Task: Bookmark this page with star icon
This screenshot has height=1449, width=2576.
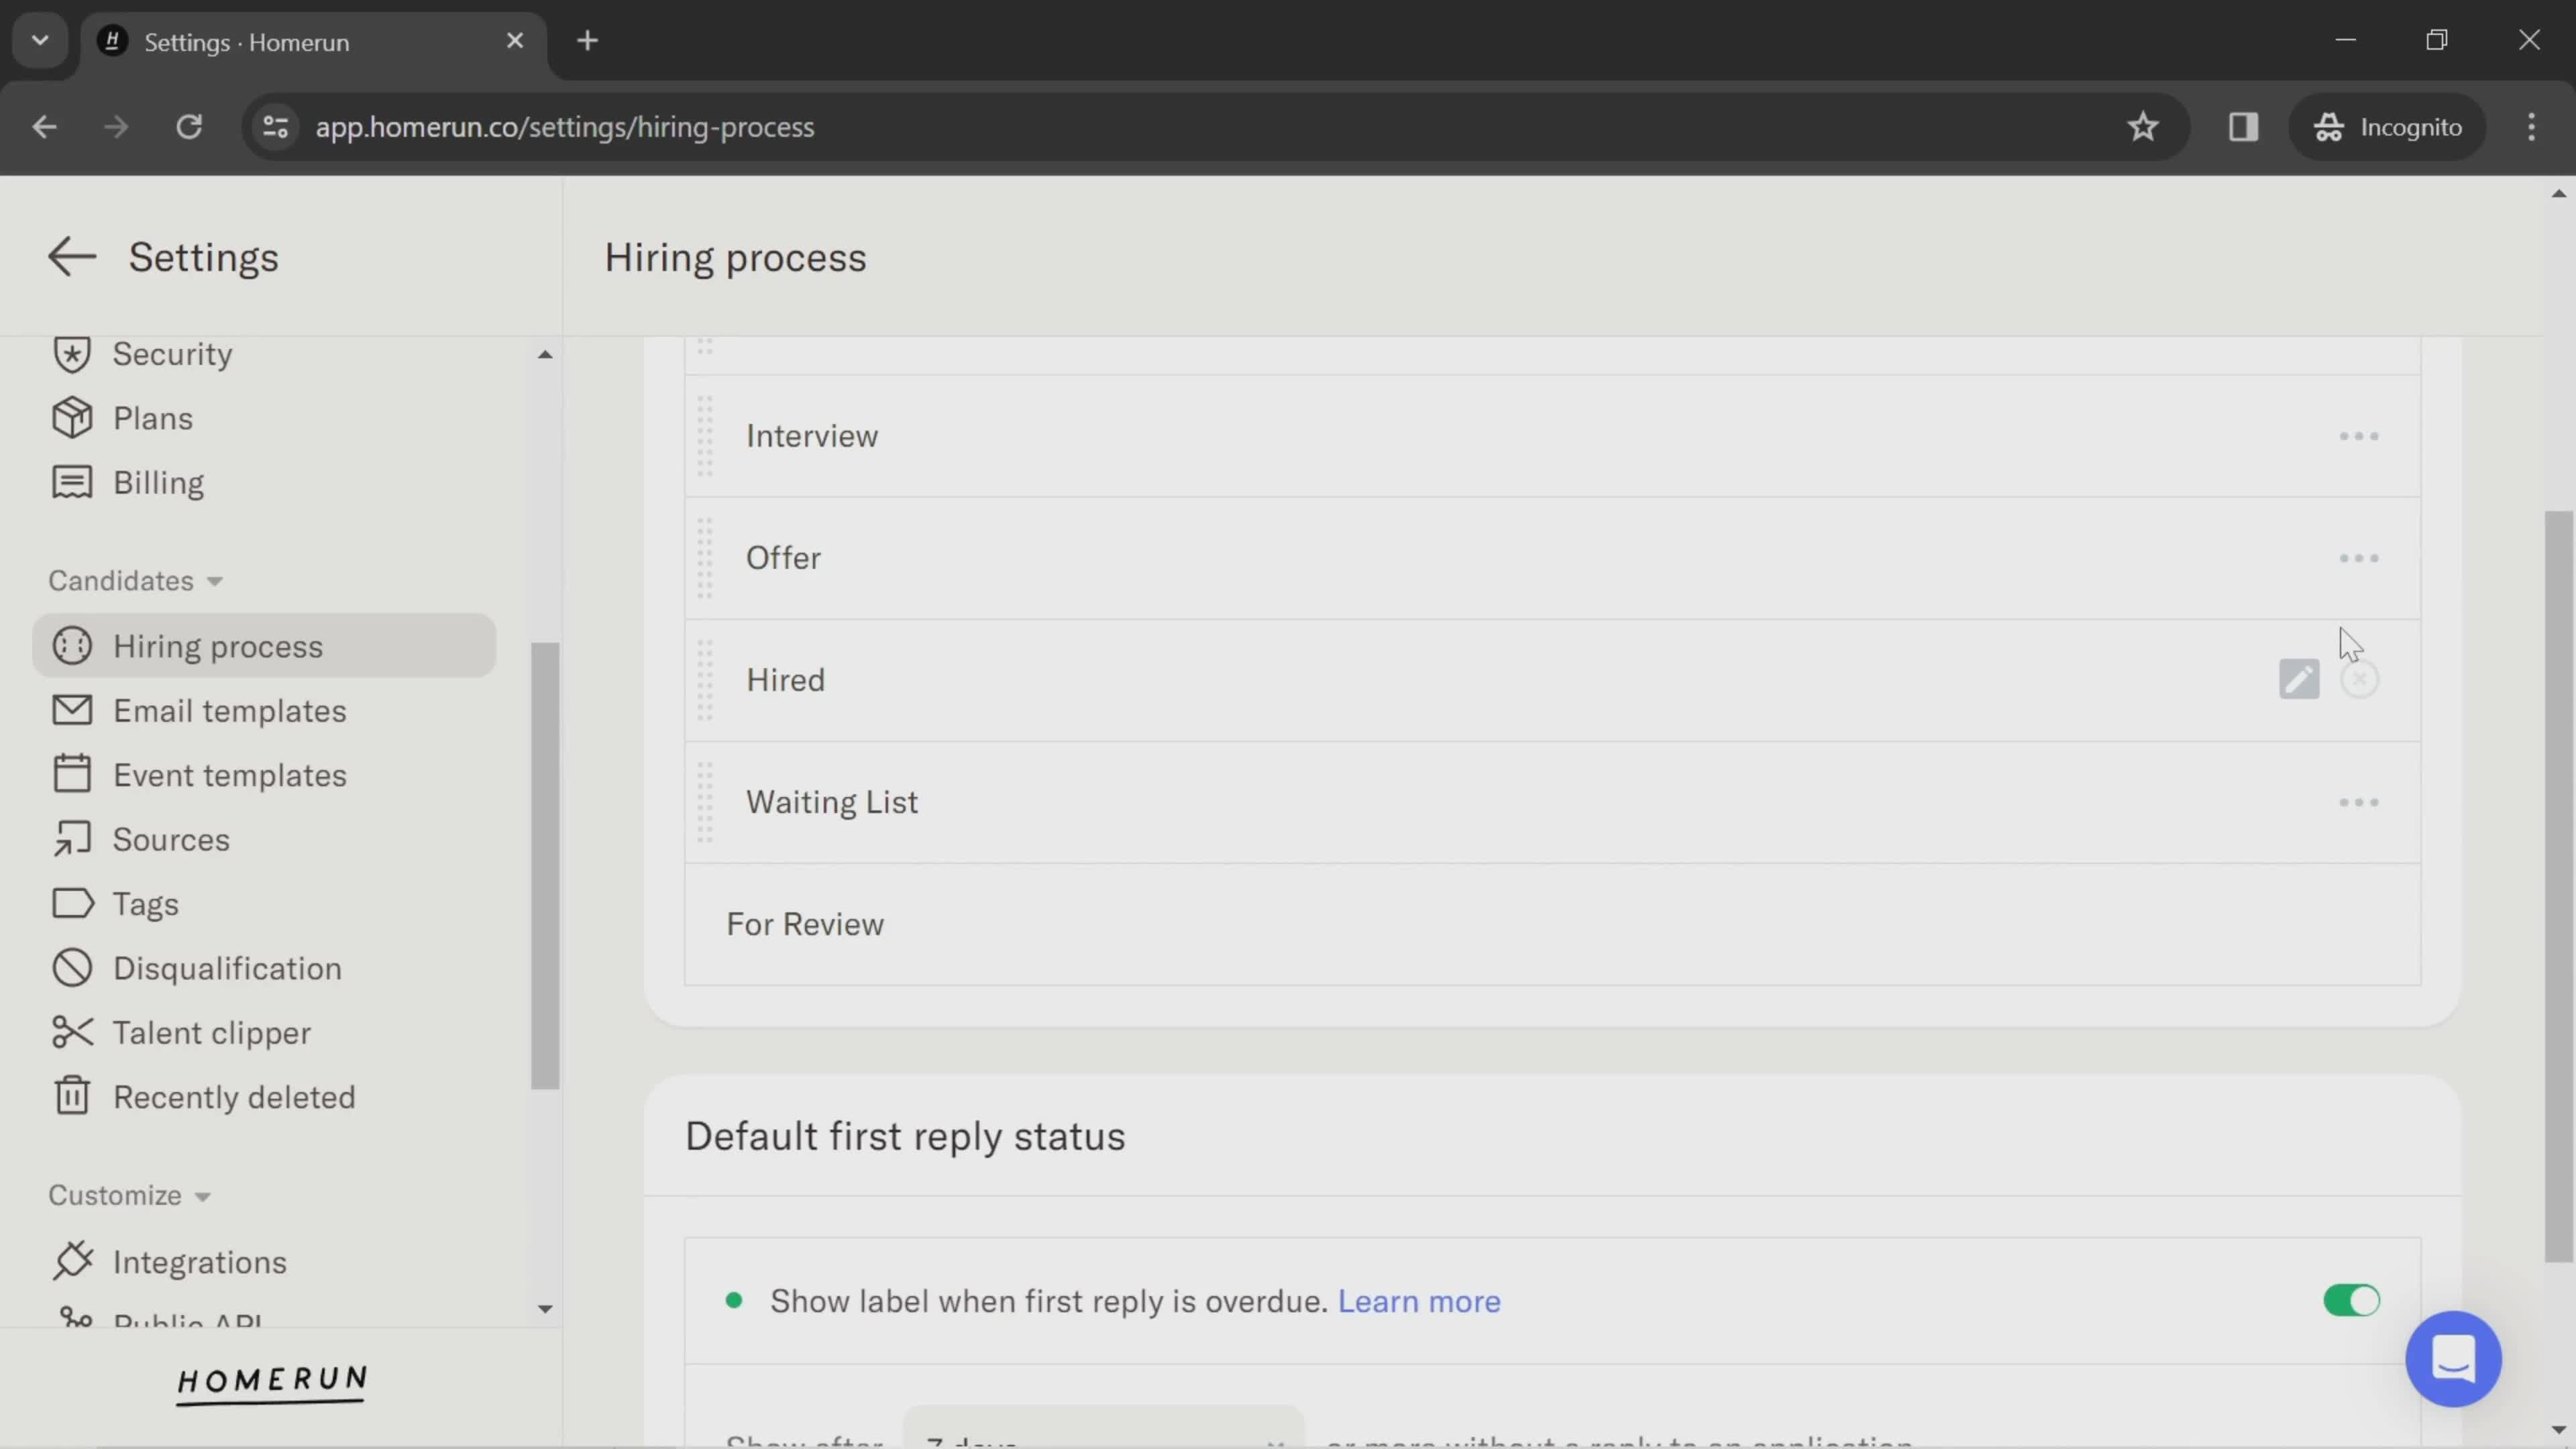Action: tap(2142, 127)
